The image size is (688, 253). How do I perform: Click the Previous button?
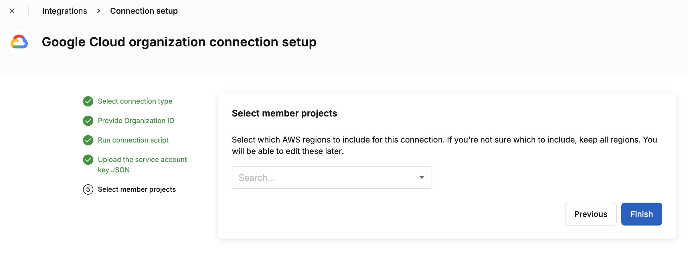591,214
